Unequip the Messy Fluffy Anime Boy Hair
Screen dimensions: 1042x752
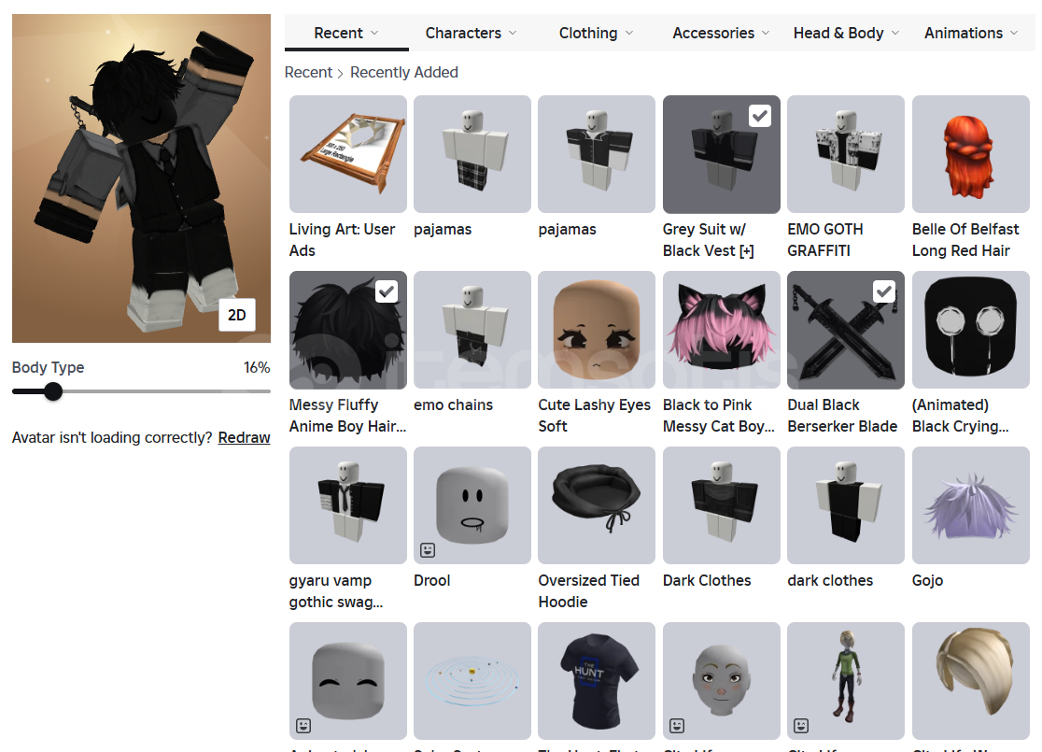(x=387, y=291)
